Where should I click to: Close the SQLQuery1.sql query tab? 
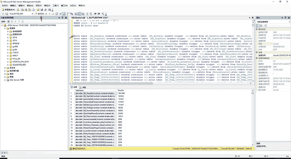click(252, 17)
